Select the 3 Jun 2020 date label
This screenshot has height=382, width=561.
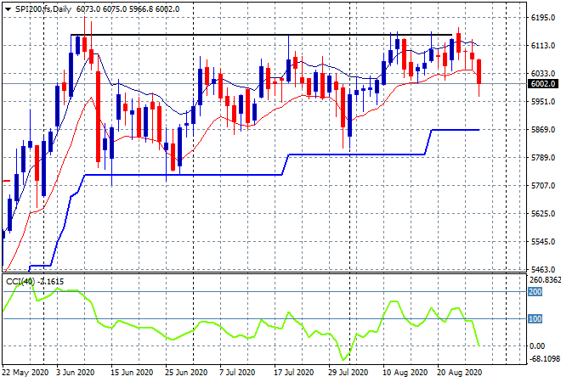click(x=75, y=373)
